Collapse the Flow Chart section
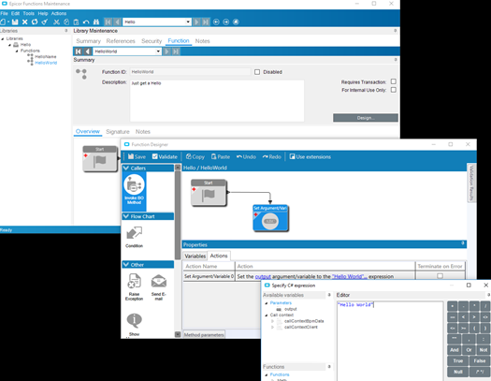 (x=126, y=216)
